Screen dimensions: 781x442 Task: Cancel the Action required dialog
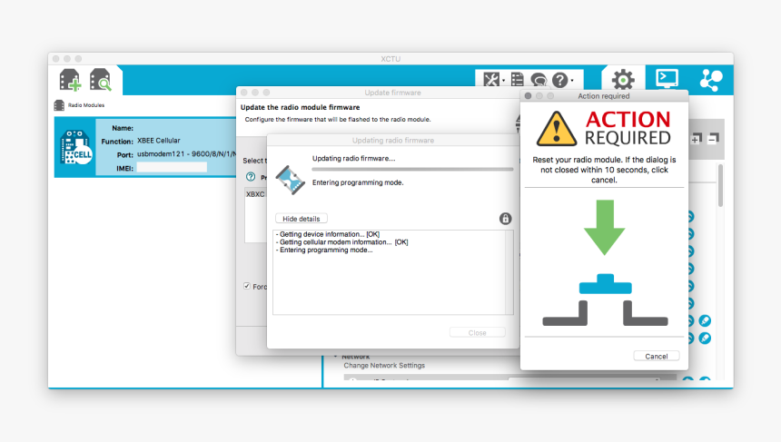(x=656, y=356)
